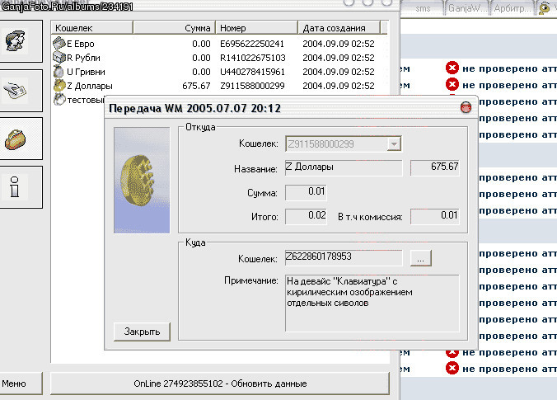Click the Сумма field with 0.01
Image resolution: width=557 pixels, height=400 pixels.
306,192
